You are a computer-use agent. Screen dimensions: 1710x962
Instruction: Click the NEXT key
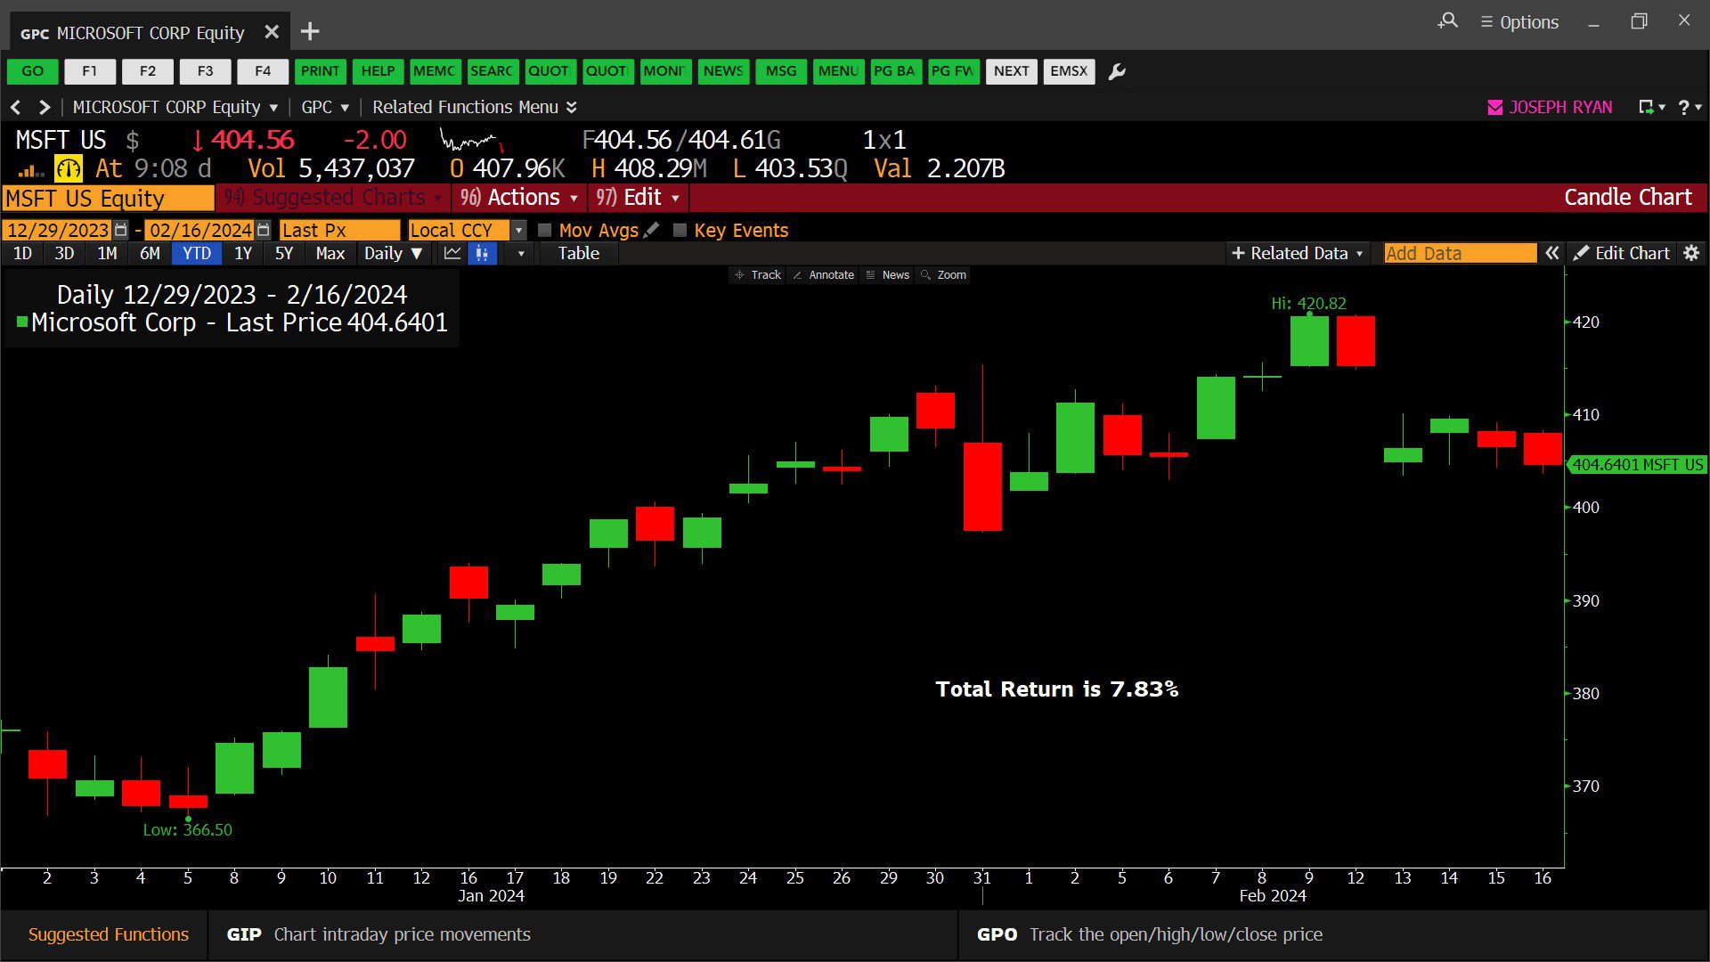click(1012, 71)
